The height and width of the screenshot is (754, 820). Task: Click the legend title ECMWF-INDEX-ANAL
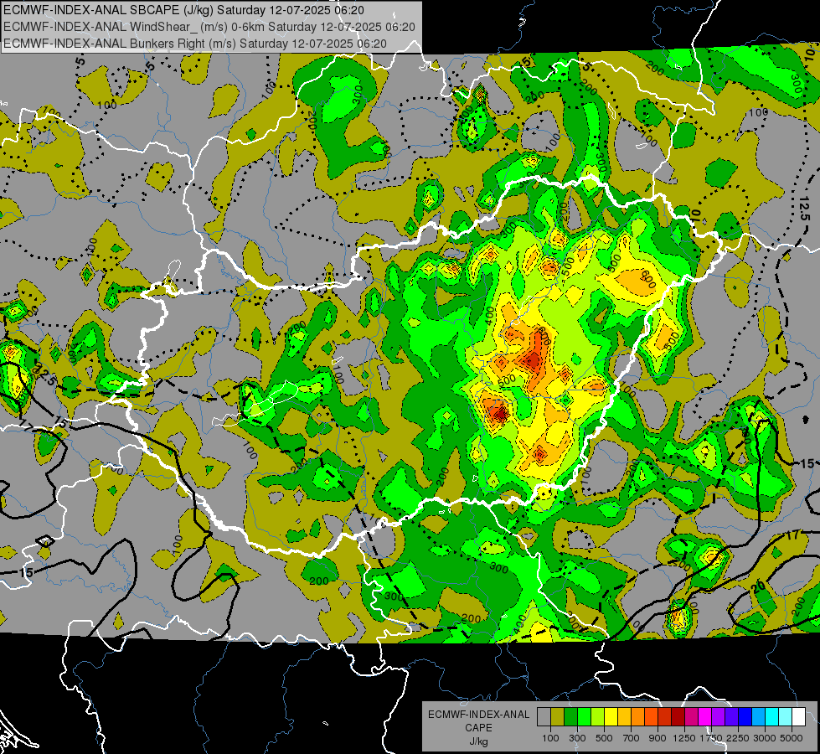click(478, 715)
